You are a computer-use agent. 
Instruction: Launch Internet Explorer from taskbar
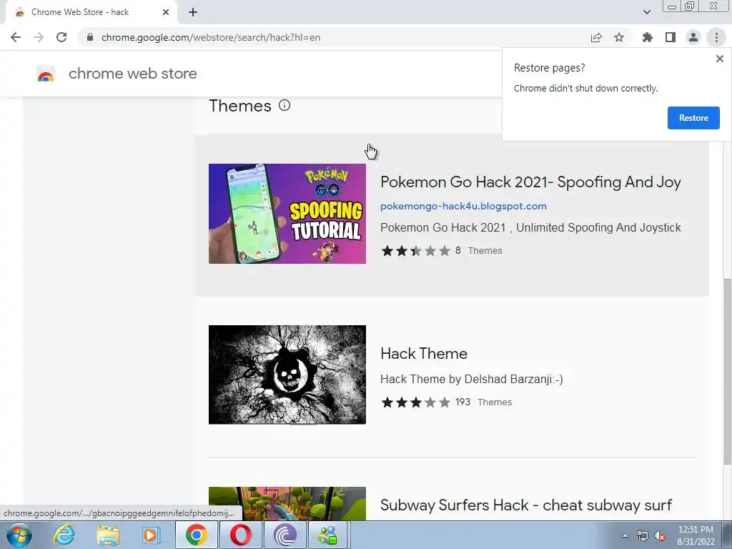pos(64,535)
